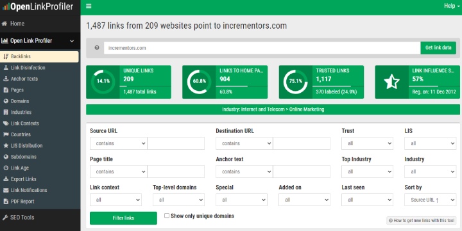Toggle the hamburger menu icon

click(89, 6)
